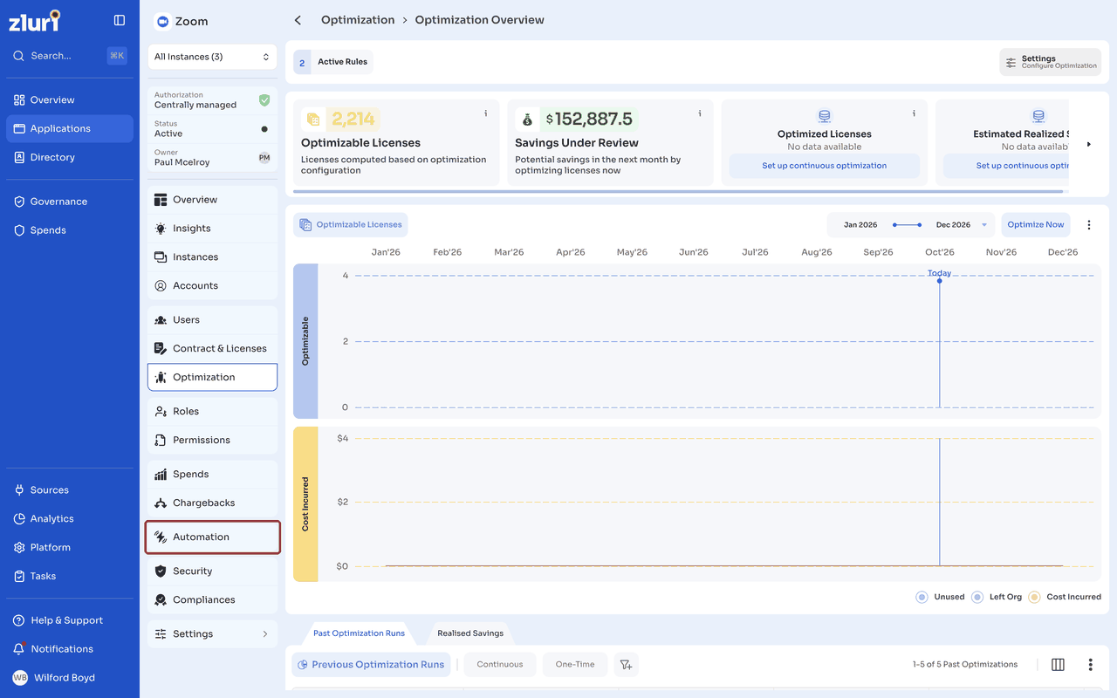Toggle the Cost Incurred legend series
Screen dimensions: 1117x698
click(x=1065, y=597)
